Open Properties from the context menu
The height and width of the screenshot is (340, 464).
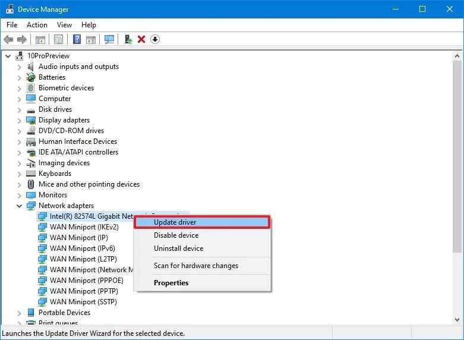(x=171, y=283)
